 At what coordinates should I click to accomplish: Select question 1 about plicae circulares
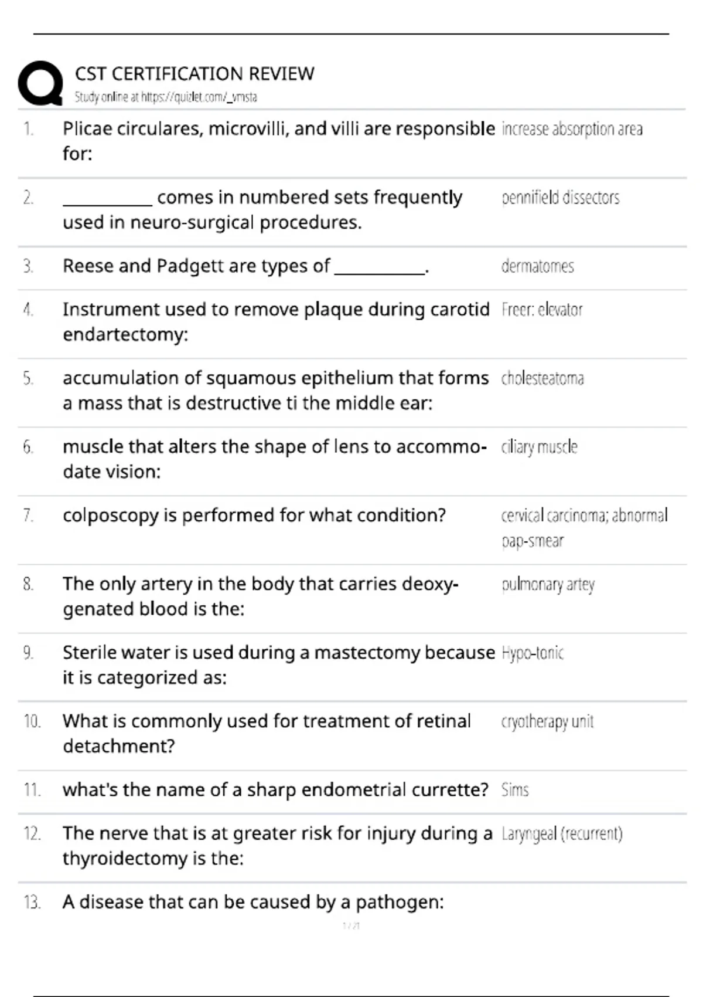click(279, 141)
